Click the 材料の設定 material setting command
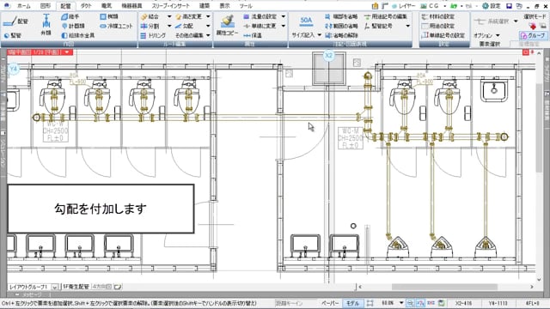 click(x=437, y=16)
